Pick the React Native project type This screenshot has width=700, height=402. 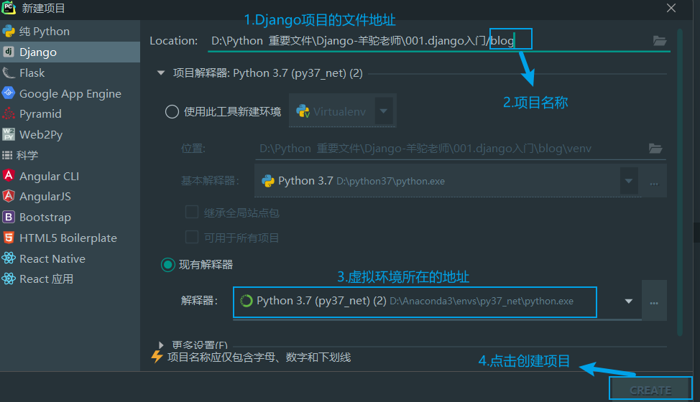coord(70,258)
